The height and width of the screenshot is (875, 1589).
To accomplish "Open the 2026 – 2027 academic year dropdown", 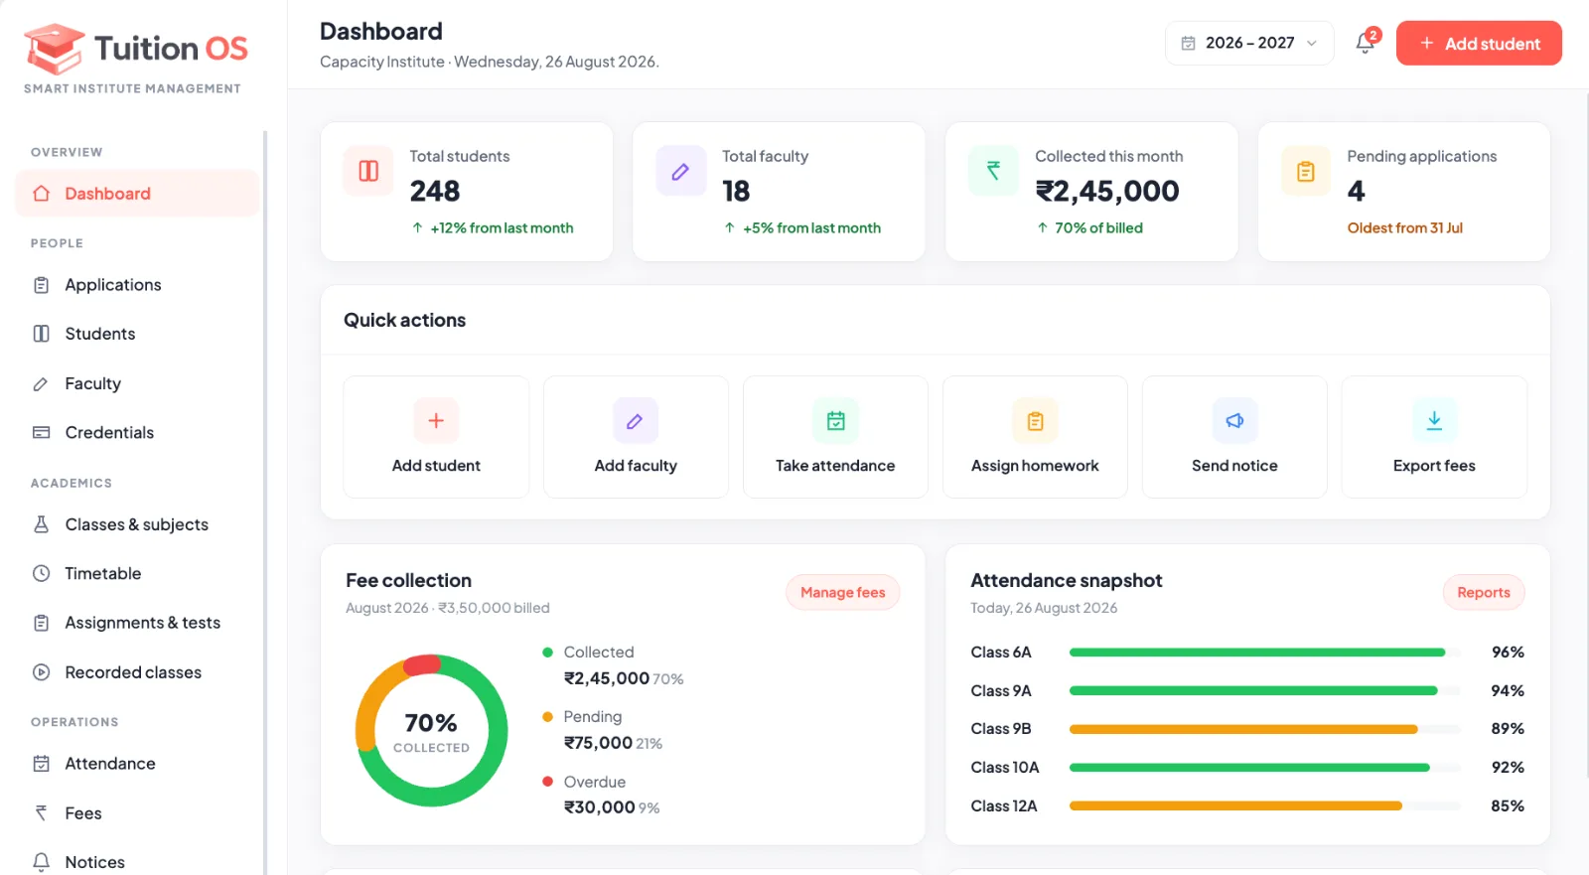I will click(x=1249, y=43).
